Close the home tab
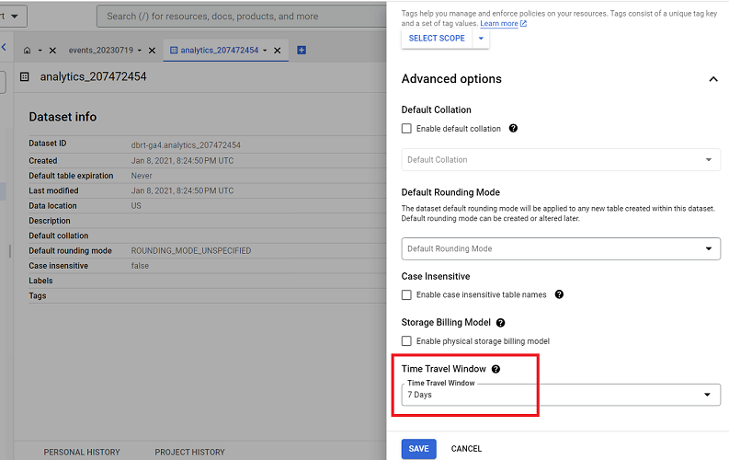The height and width of the screenshot is (460, 729). click(x=52, y=51)
